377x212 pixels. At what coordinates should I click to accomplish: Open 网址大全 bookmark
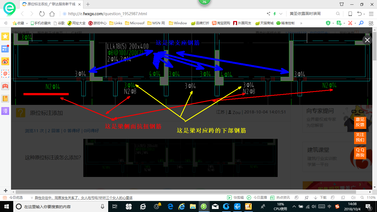(76, 23)
